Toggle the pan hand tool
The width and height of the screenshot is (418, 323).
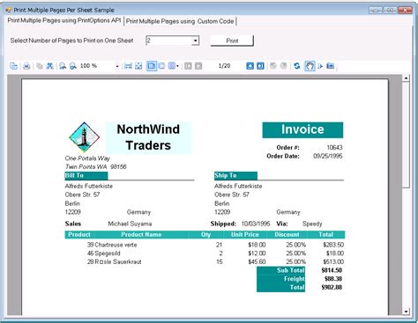[310, 66]
